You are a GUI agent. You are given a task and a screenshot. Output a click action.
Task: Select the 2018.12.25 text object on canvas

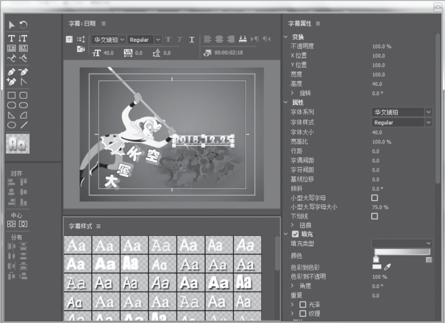[203, 140]
